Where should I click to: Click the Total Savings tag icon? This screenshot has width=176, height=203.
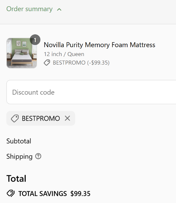pos(11,194)
